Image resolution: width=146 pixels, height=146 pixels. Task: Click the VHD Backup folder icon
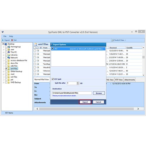(x=9, y=82)
